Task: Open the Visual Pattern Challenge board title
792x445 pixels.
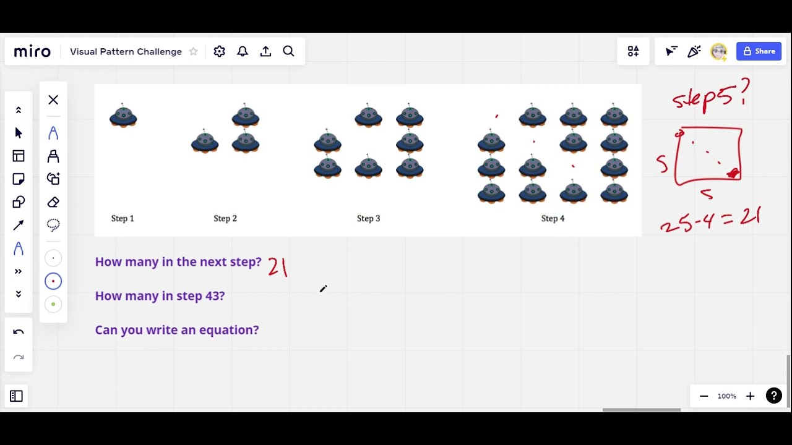Action: click(x=126, y=51)
